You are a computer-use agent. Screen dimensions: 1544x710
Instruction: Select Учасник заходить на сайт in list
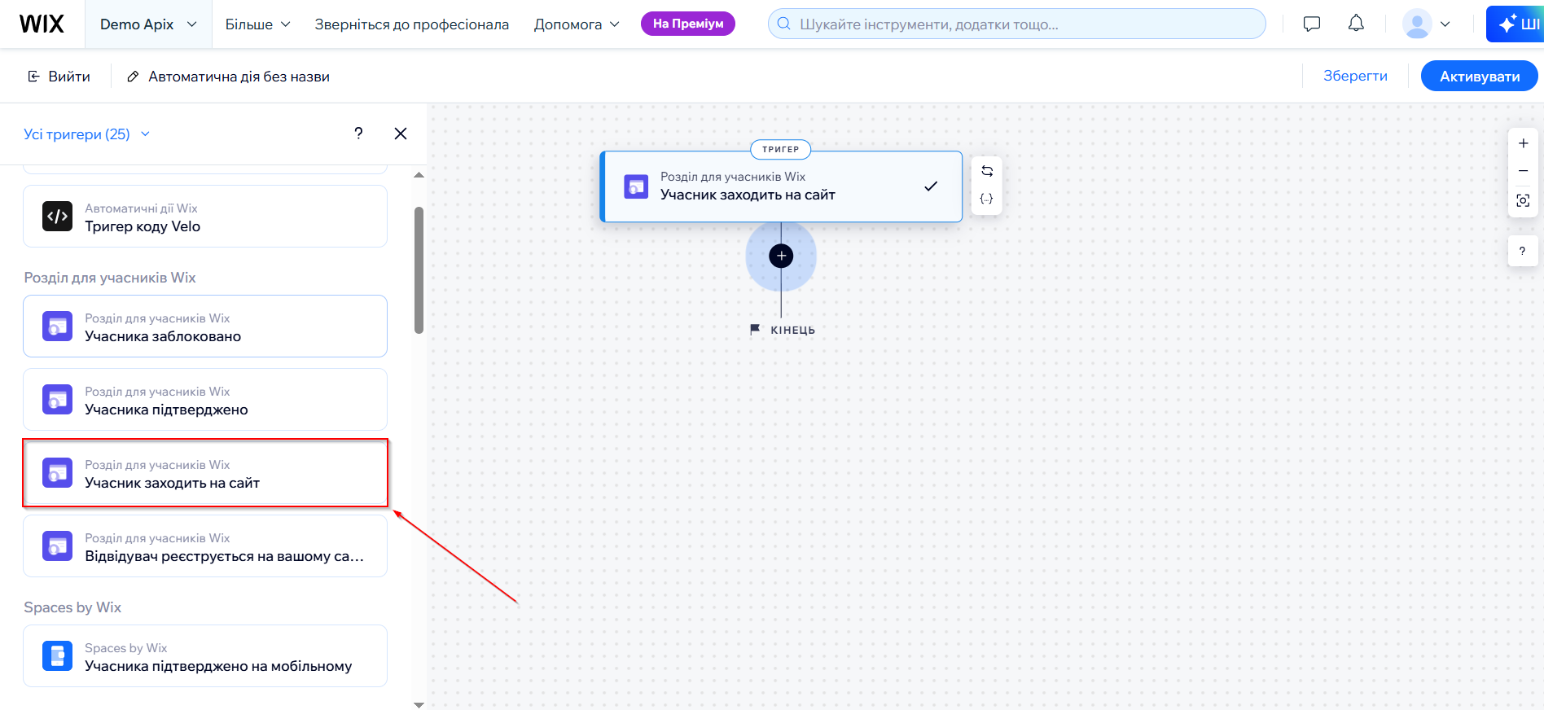(x=205, y=473)
